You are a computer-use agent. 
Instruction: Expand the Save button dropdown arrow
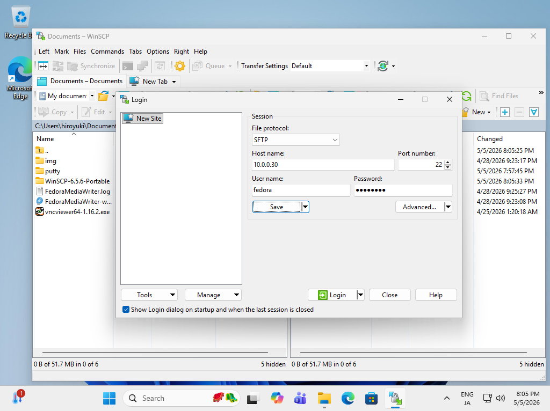[x=305, y=207]
